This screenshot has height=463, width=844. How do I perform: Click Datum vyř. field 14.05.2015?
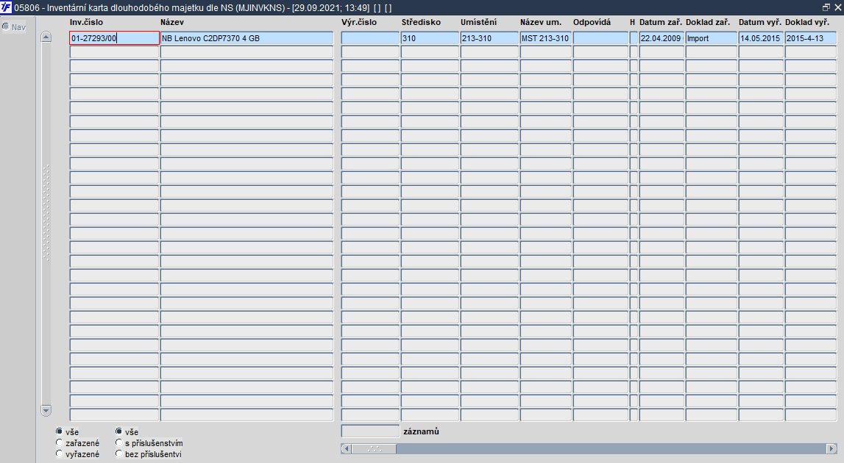click(761, 38)
